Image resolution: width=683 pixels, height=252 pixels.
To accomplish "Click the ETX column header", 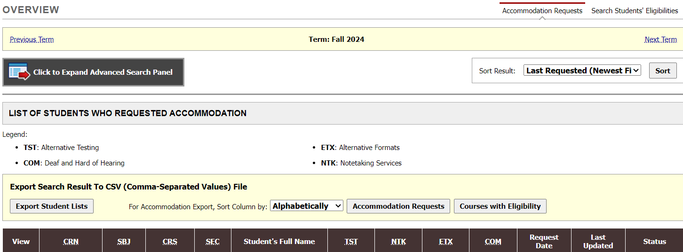I will pos(445,242).
